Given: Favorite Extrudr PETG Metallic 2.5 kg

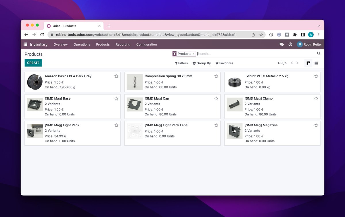Looking at the screenshot, I should [316, 76].
